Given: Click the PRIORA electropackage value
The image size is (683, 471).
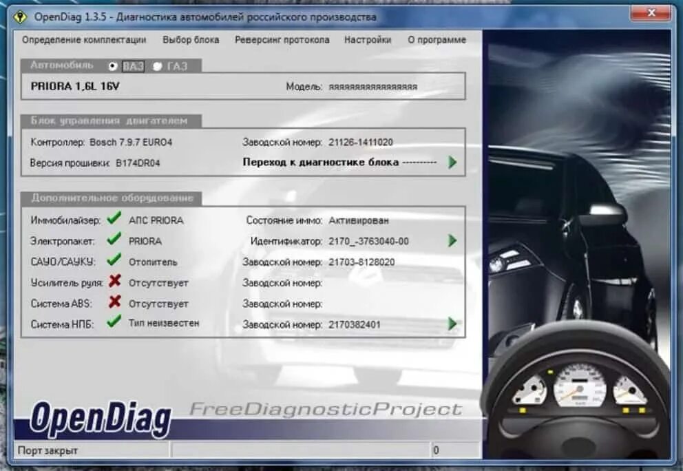Looking at the screenshot, I should (145, 242).
